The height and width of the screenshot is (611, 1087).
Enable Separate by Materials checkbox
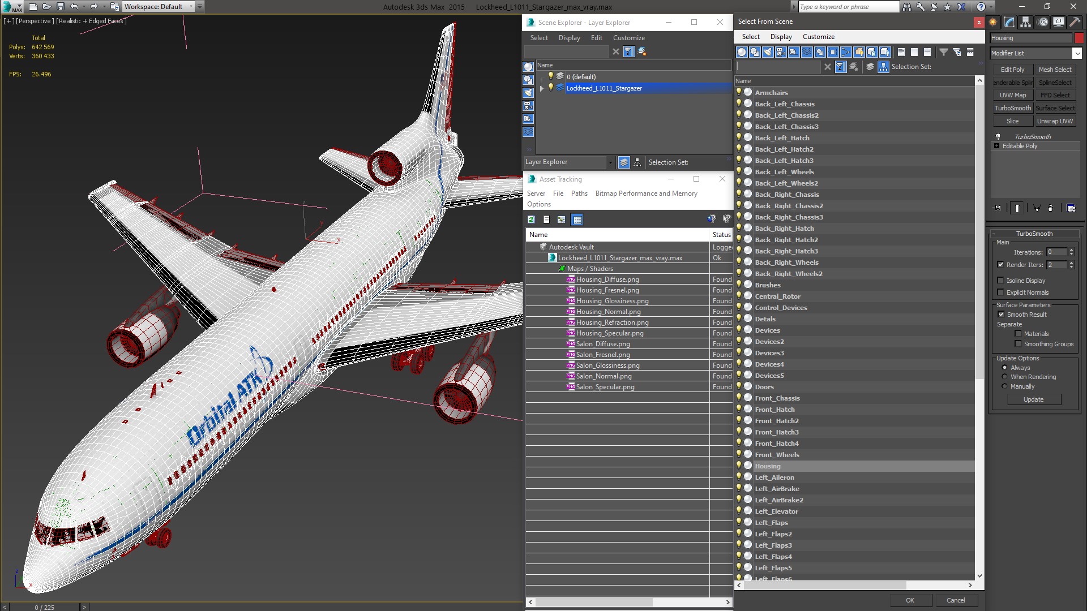[1018, 334]
